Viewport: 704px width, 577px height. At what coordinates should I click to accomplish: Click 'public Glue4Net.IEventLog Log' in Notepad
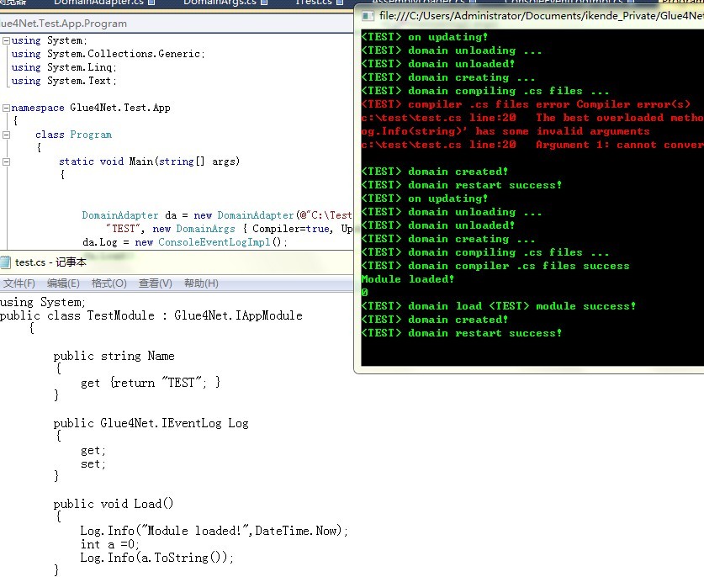[x=151, y=423]
